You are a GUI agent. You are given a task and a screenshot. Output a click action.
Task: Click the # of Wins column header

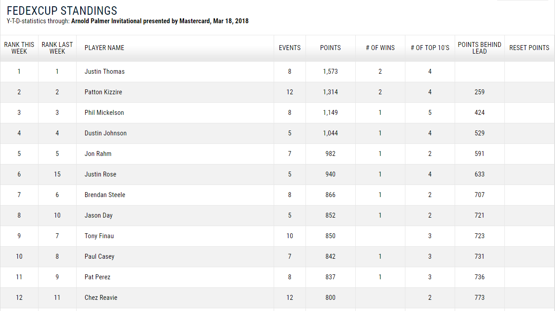click(380, 48)
